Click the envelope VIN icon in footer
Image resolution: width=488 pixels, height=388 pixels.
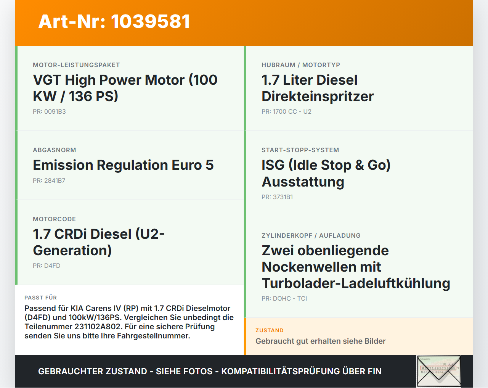[x=439, y=371]
